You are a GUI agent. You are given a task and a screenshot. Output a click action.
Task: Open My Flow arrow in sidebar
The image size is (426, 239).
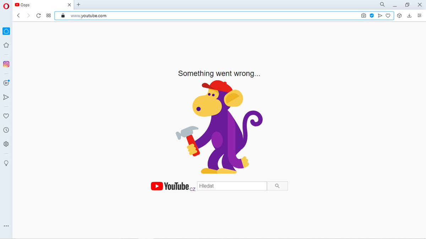coord(6,97)
